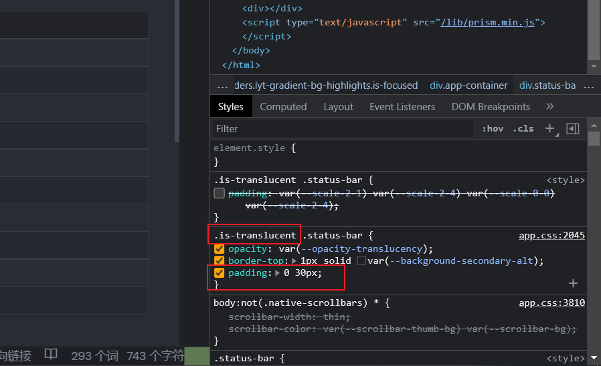Click the styles pane scroll up arrow
The width and height of the screenshot is (601, 366).
click(x=594, y=125)
